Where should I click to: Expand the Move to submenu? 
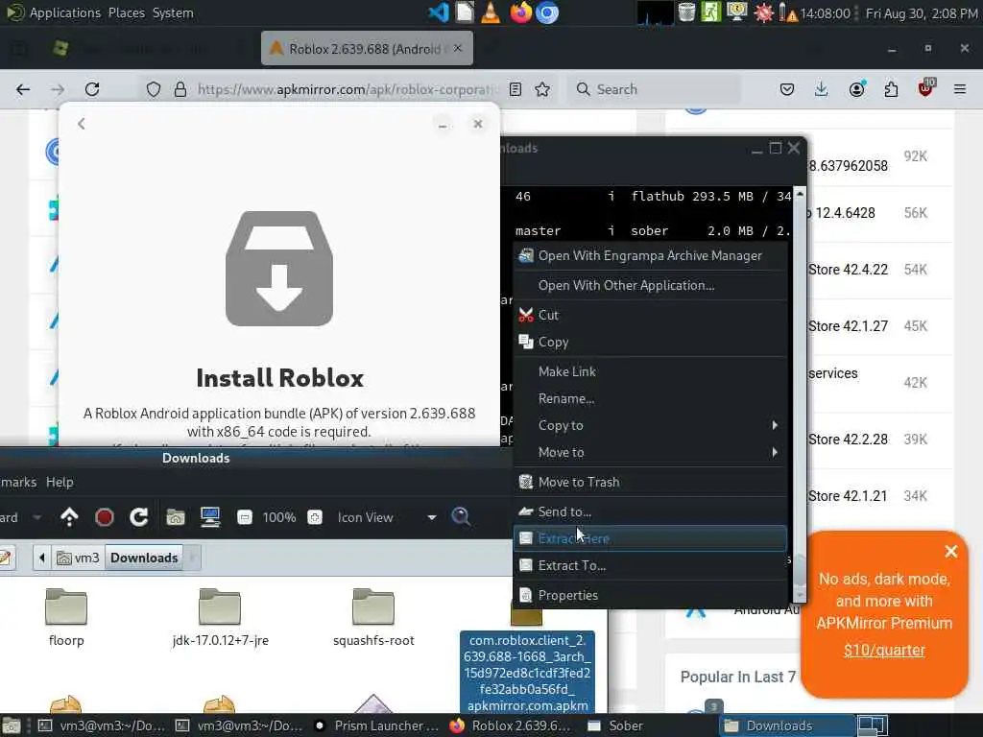coord(650,453)
